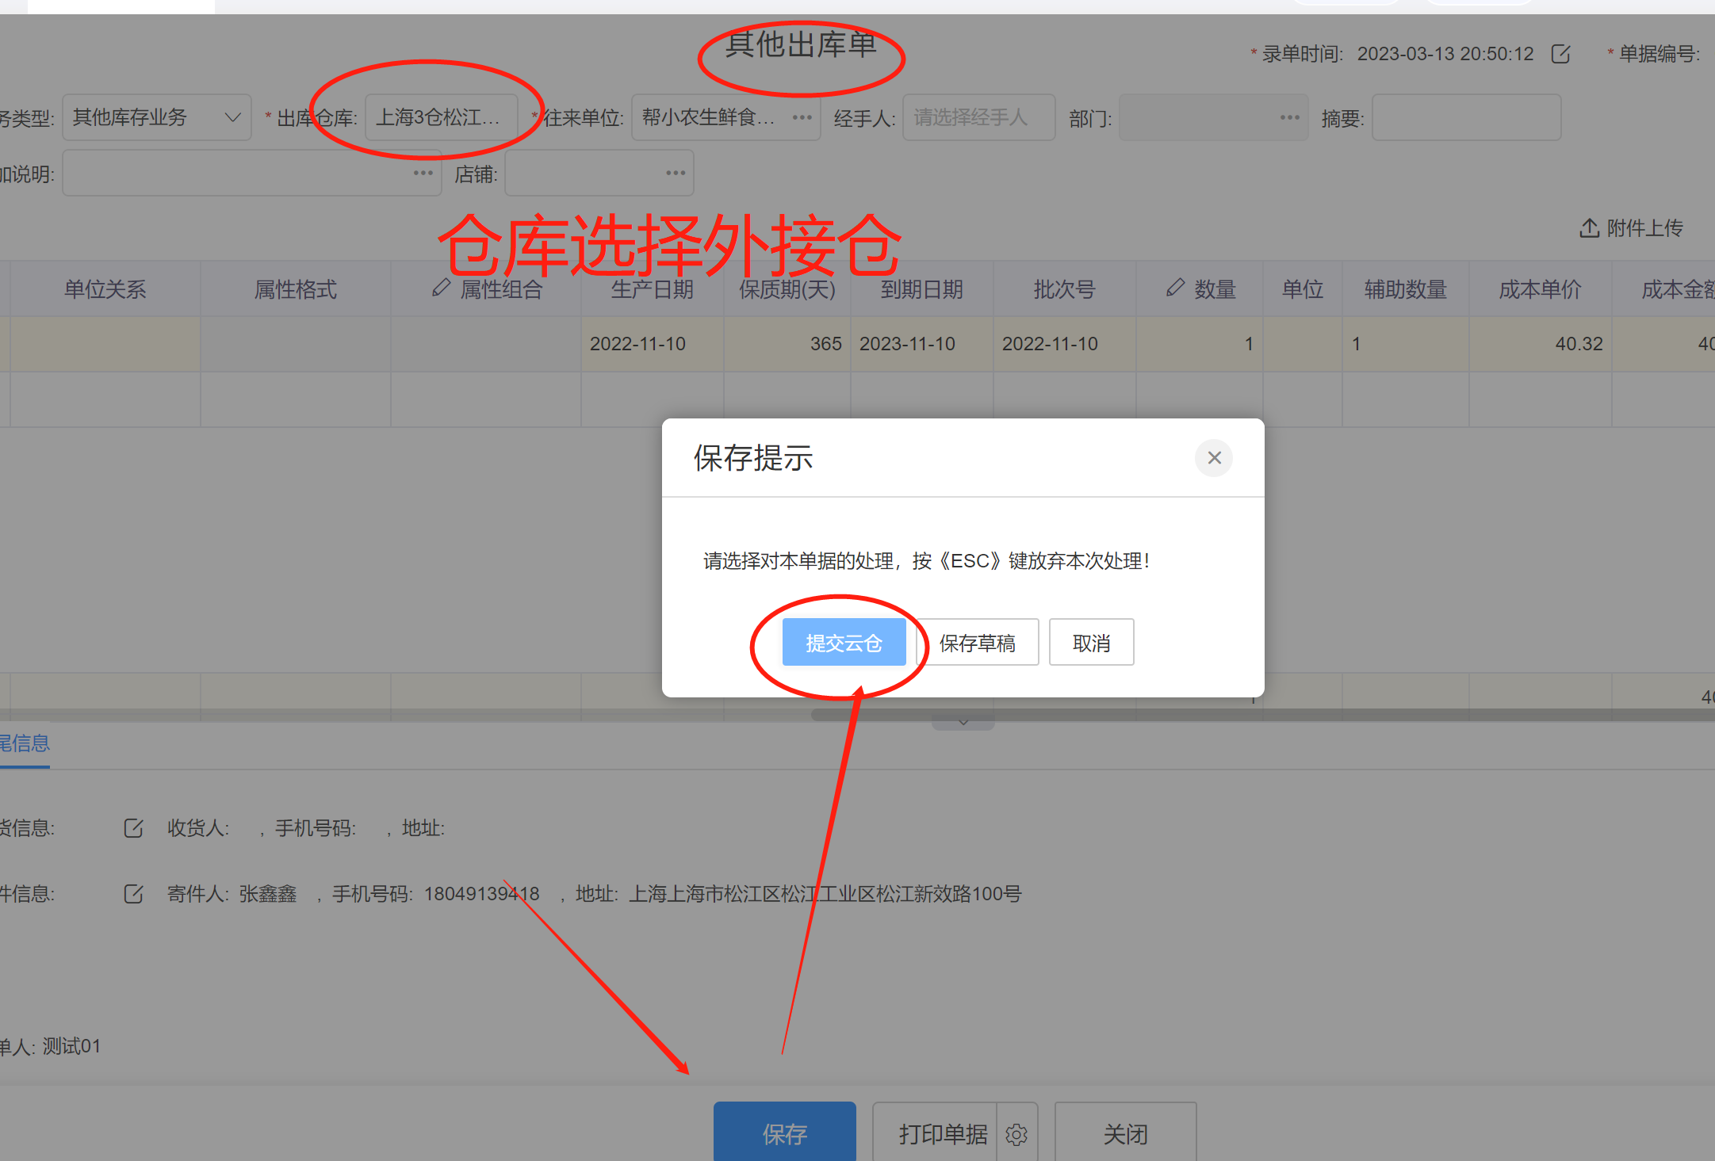1715x1161 pixels.
Task: Open the 其他库存业务 type dropdown
Action: click(157, 117)
